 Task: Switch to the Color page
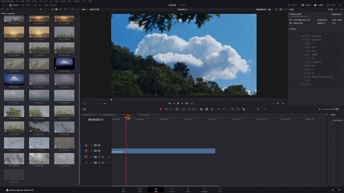(x=188, y=190)
